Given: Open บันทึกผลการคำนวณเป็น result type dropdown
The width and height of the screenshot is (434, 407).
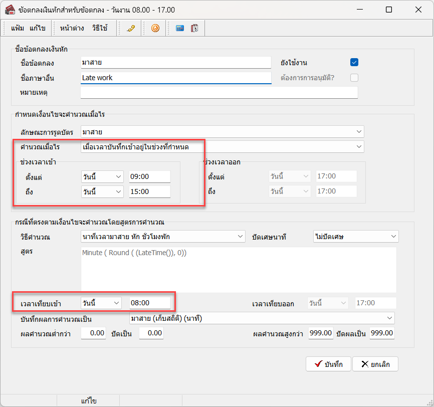Looking at the screenshot, I should point(389,318).
